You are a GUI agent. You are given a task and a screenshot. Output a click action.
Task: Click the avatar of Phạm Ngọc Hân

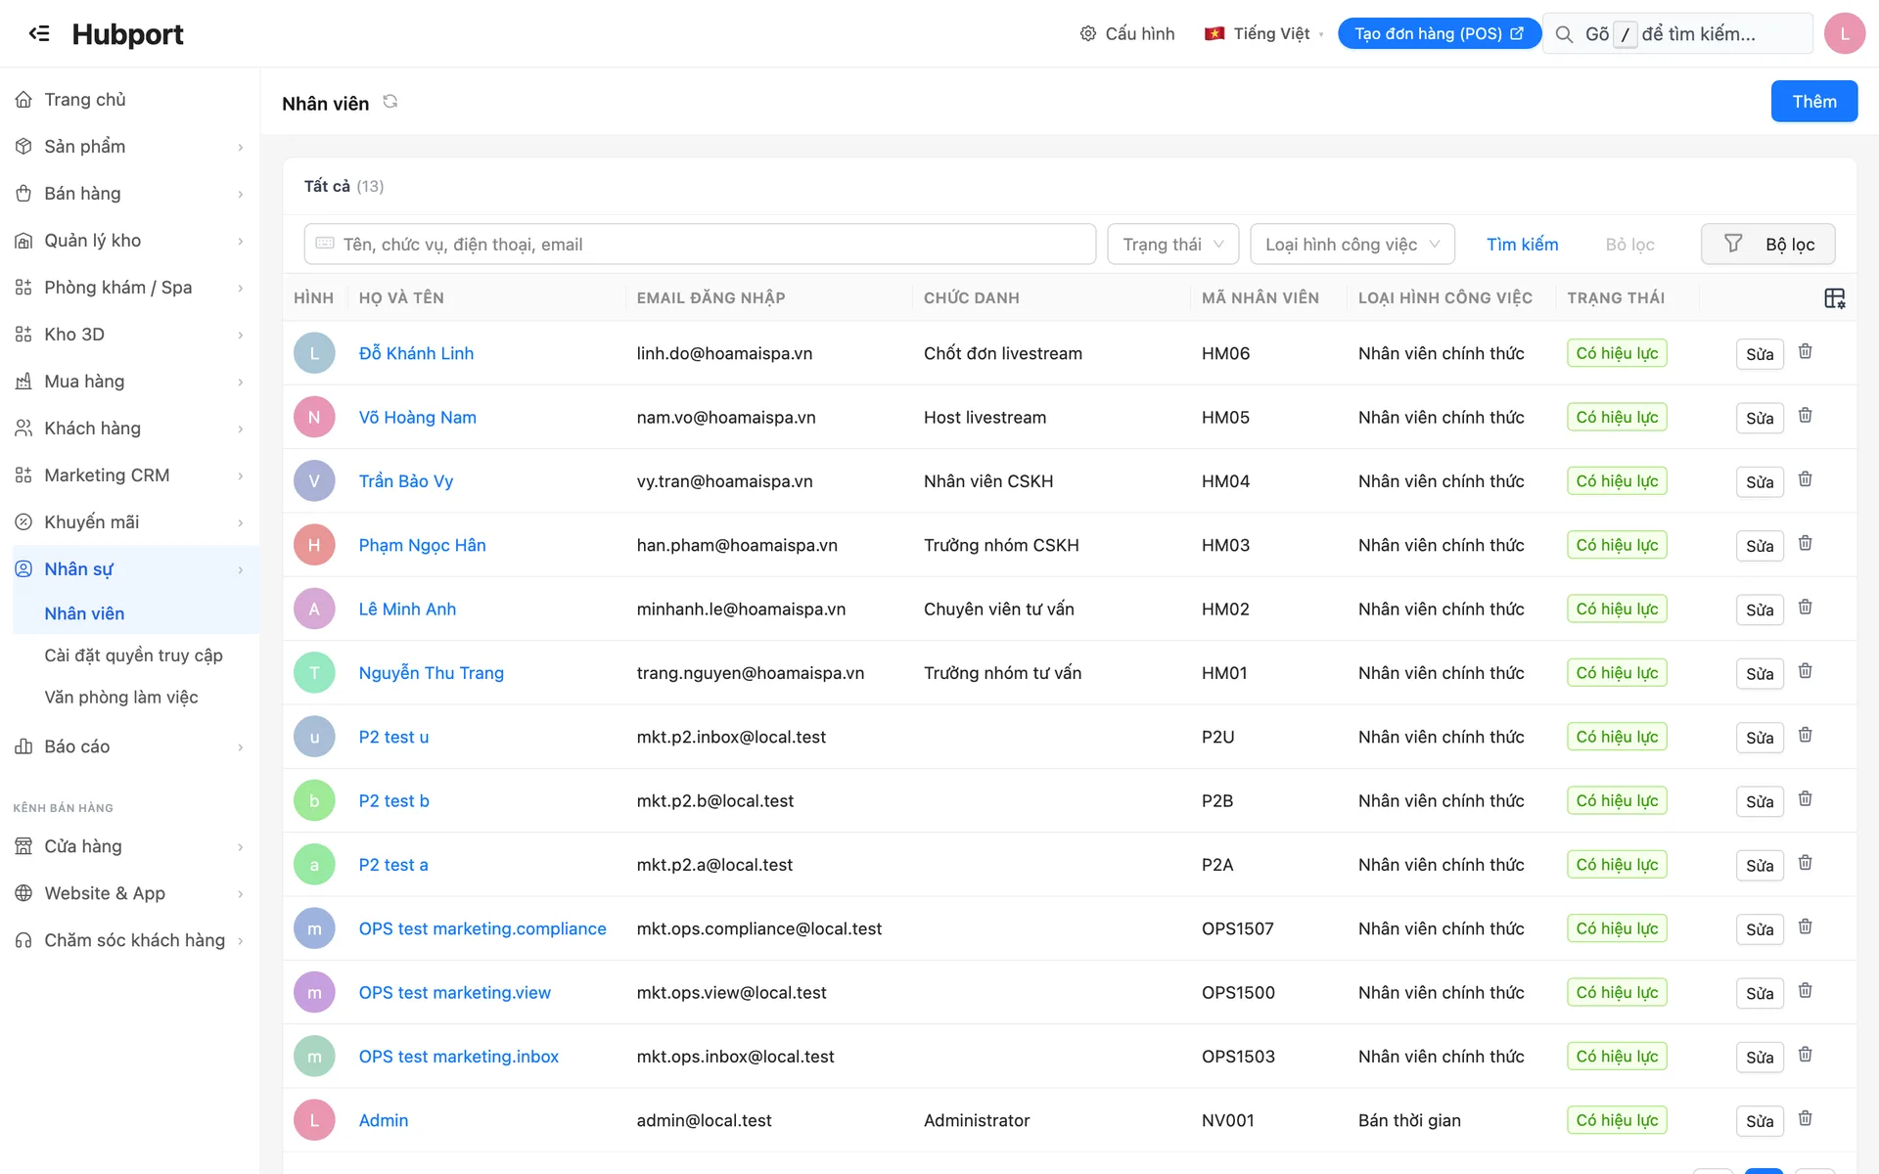coord(314,545)
